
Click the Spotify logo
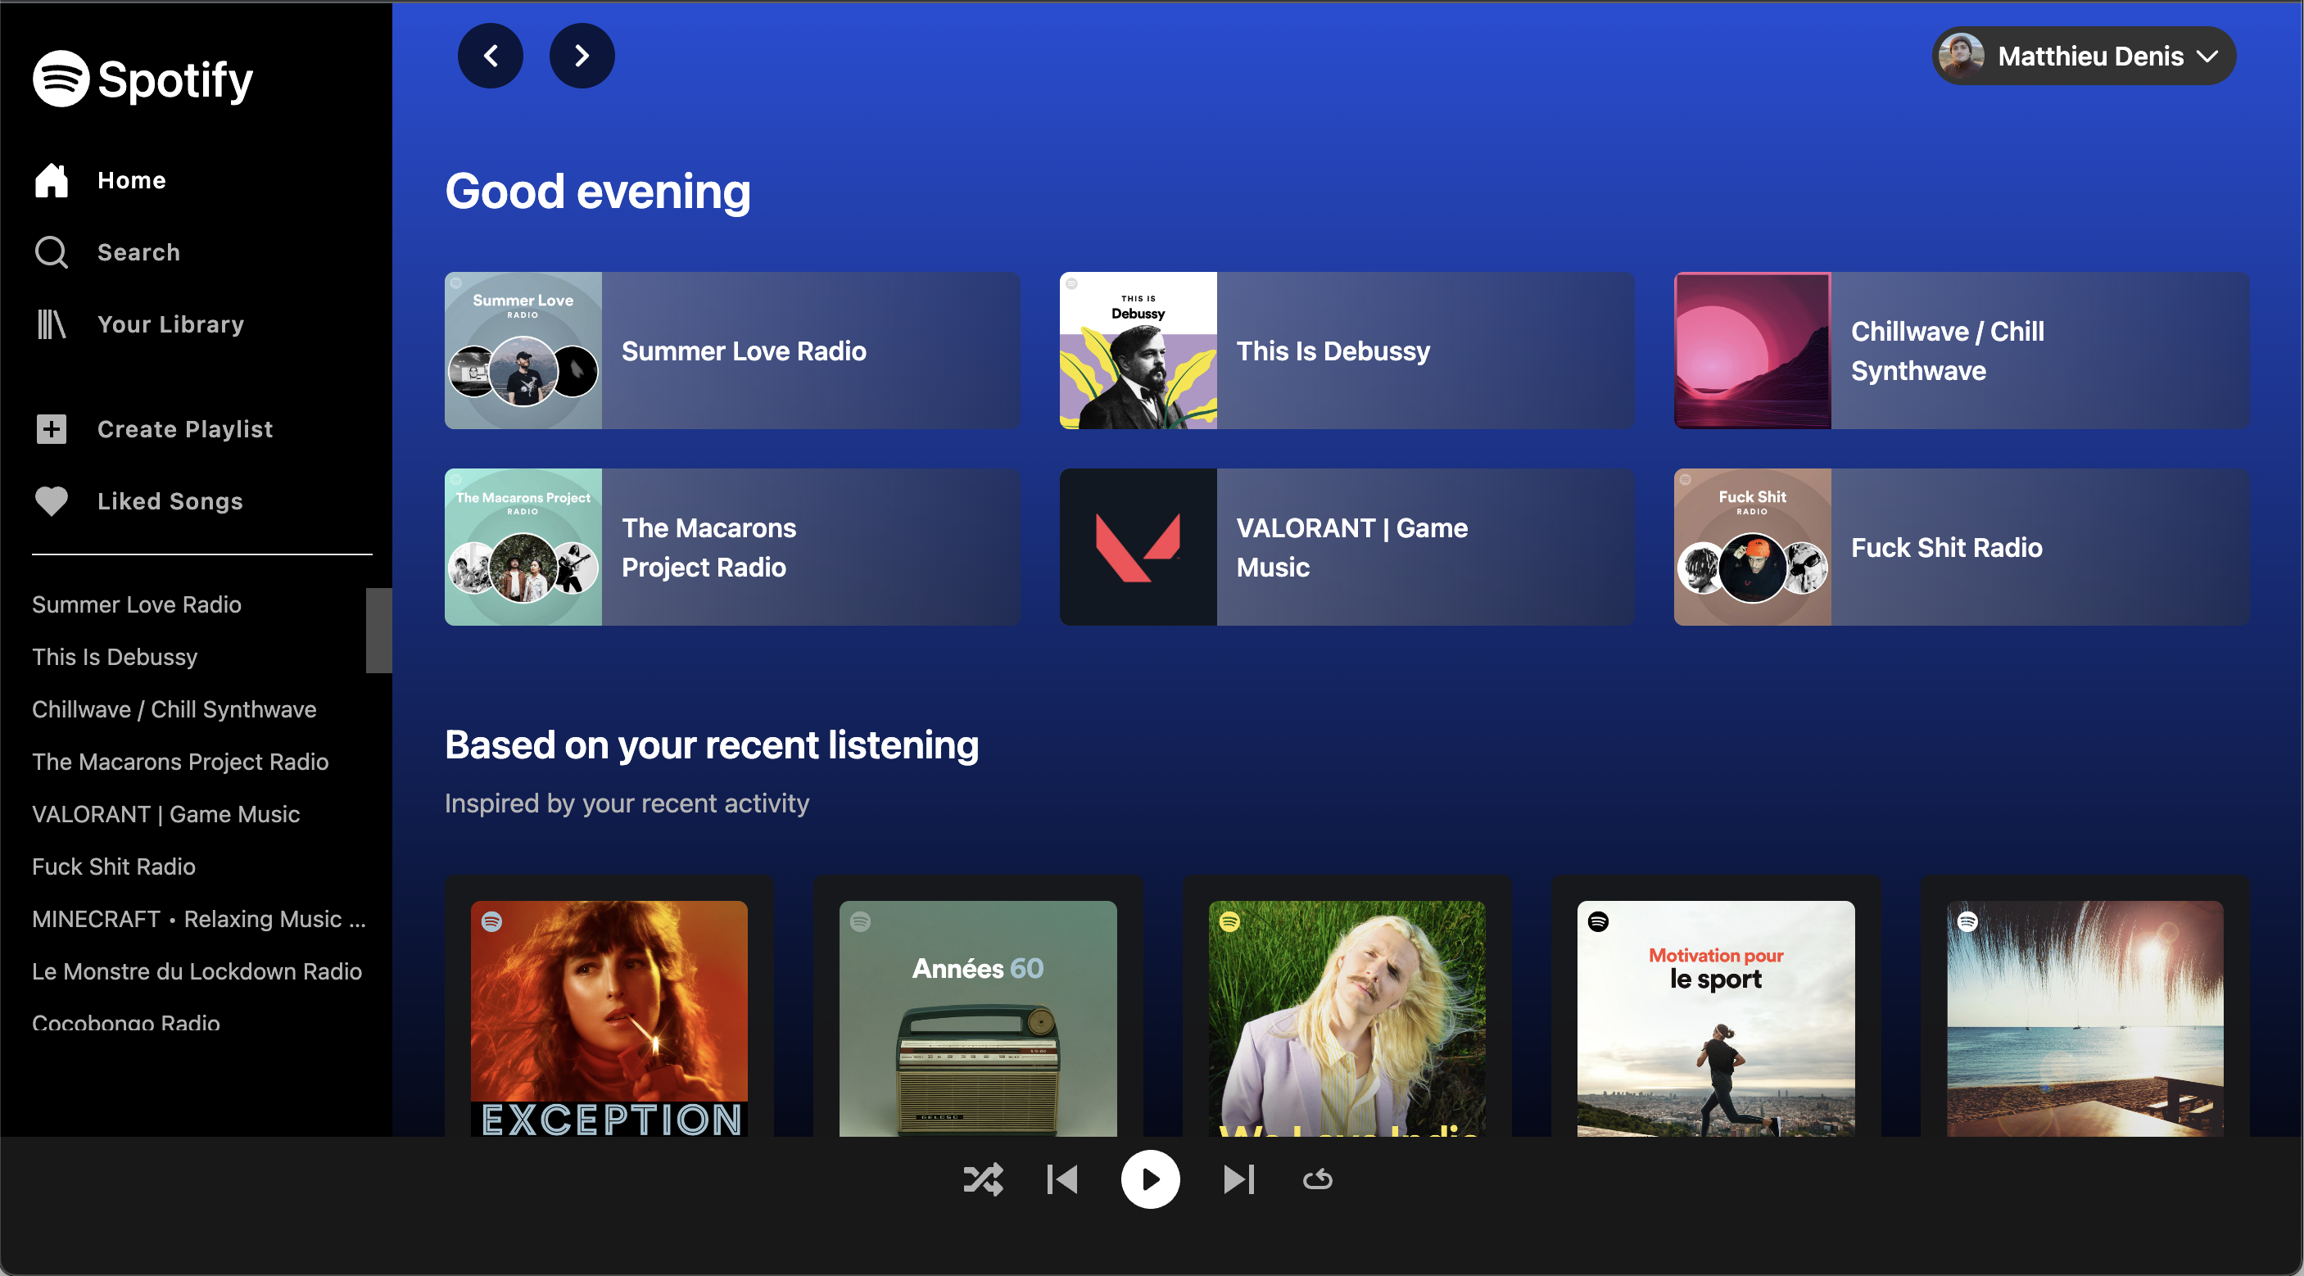(x=143, y=79)
